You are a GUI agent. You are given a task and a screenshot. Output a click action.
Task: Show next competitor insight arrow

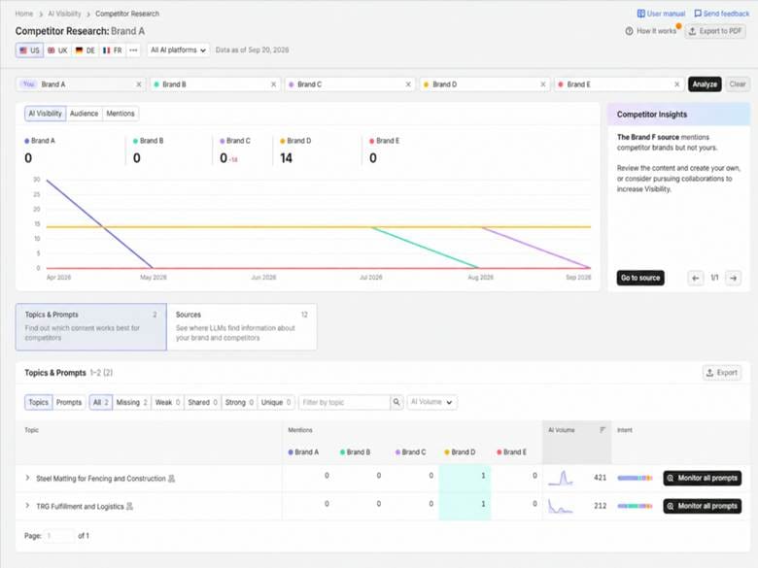tap(734, 278)
